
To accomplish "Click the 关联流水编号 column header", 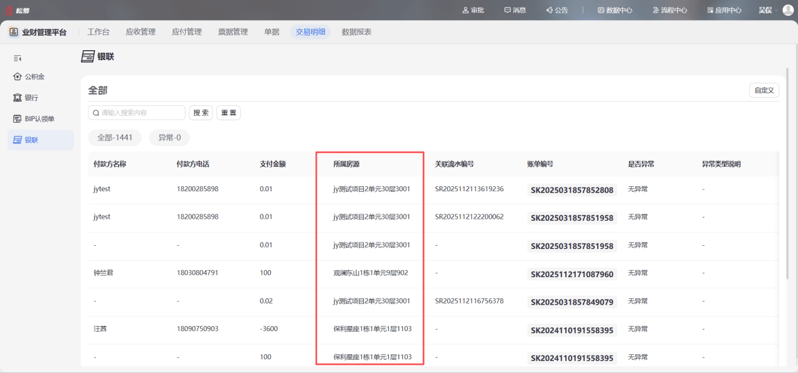I will (x=454, y=164).
